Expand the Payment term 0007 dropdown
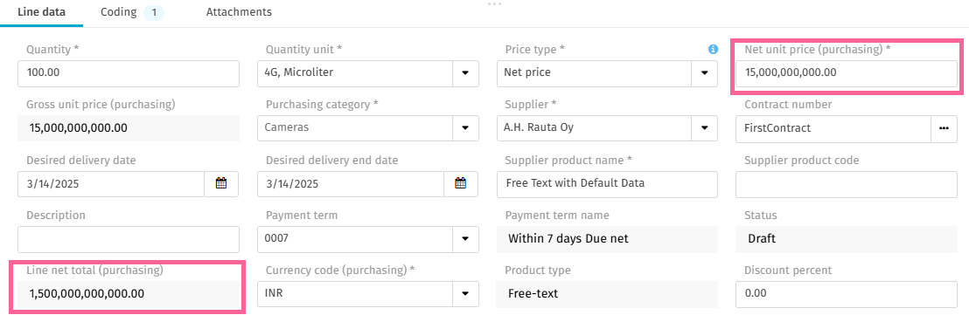The image size is (969, 315). pyautogui.click(x=466, y=238)
